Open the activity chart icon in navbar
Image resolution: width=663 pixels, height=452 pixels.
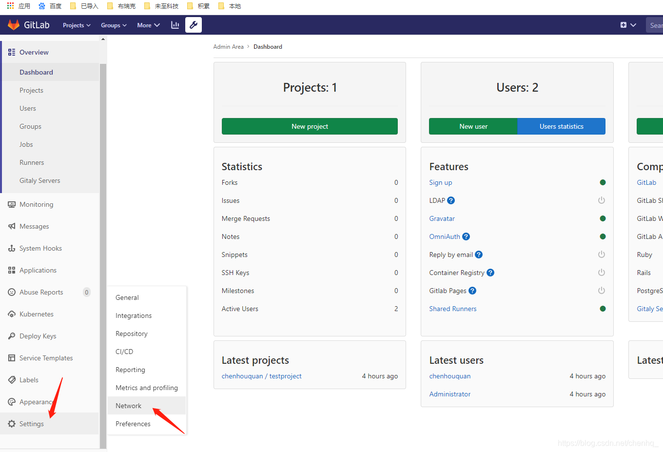pos(175,25)
